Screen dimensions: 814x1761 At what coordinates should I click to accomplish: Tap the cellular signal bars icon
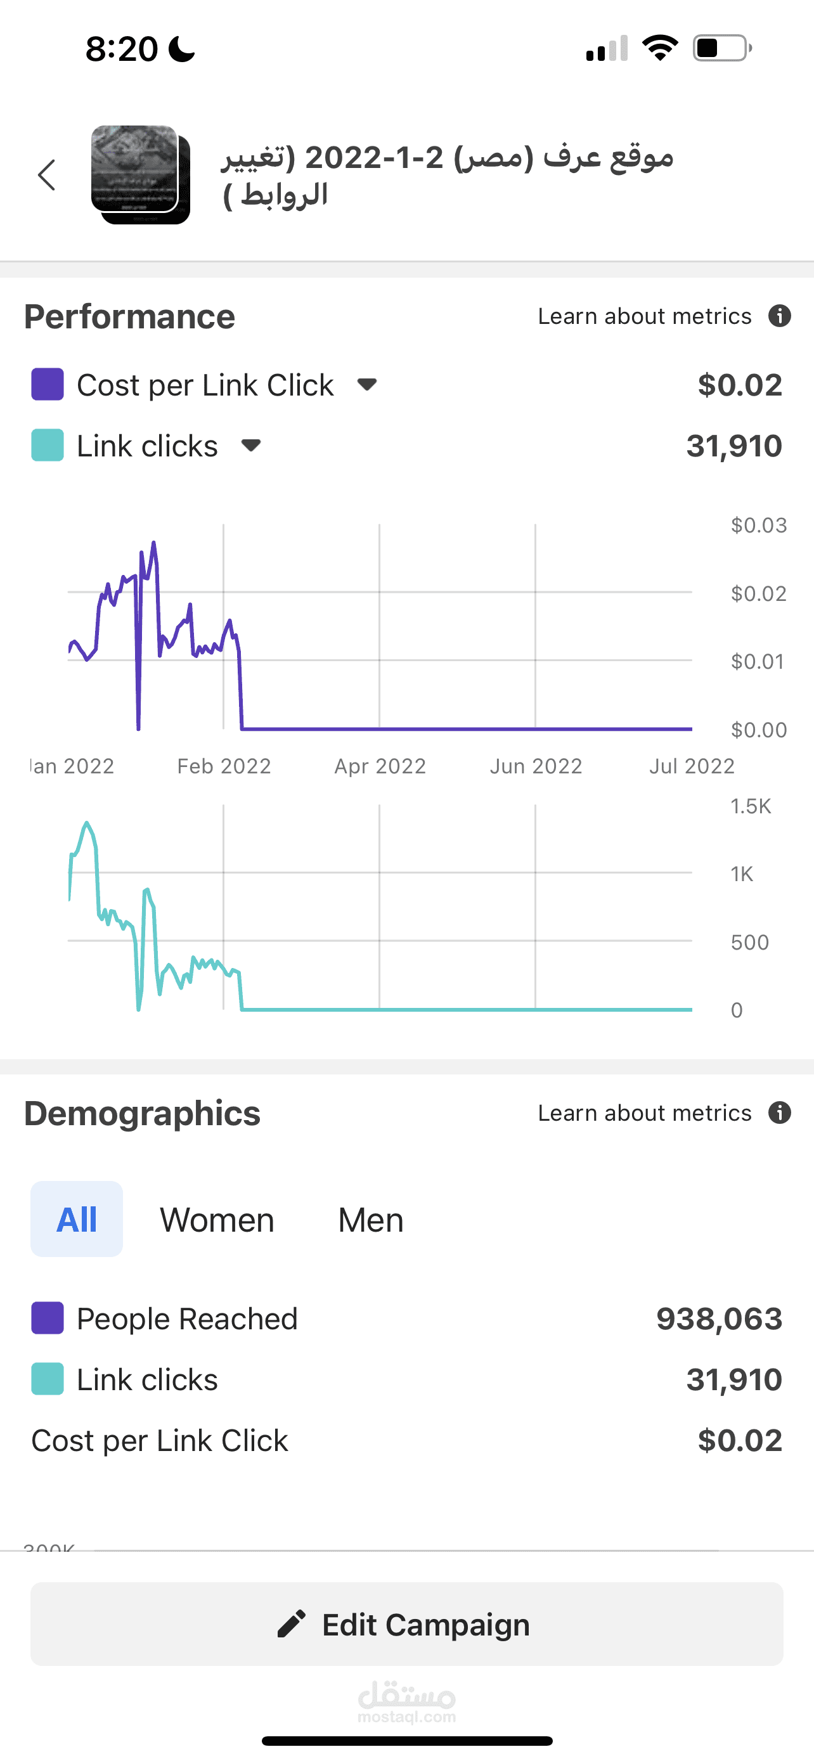(607, 49)
